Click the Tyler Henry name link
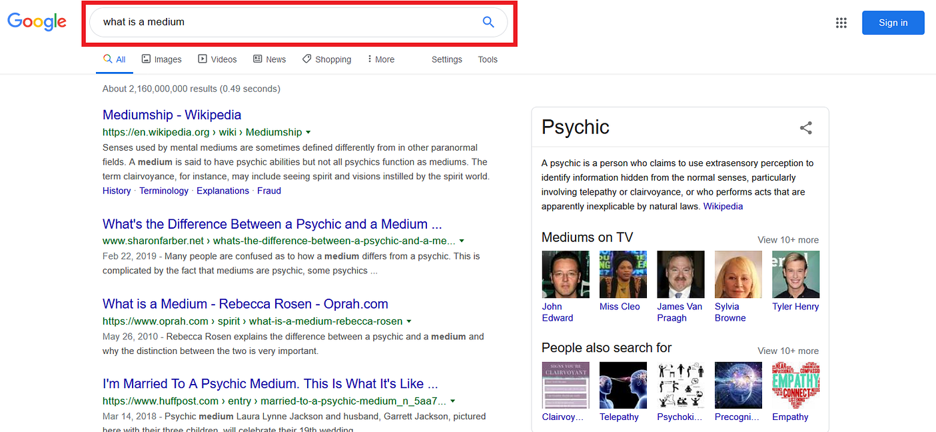The image size is (936, 432). point(795,307)
